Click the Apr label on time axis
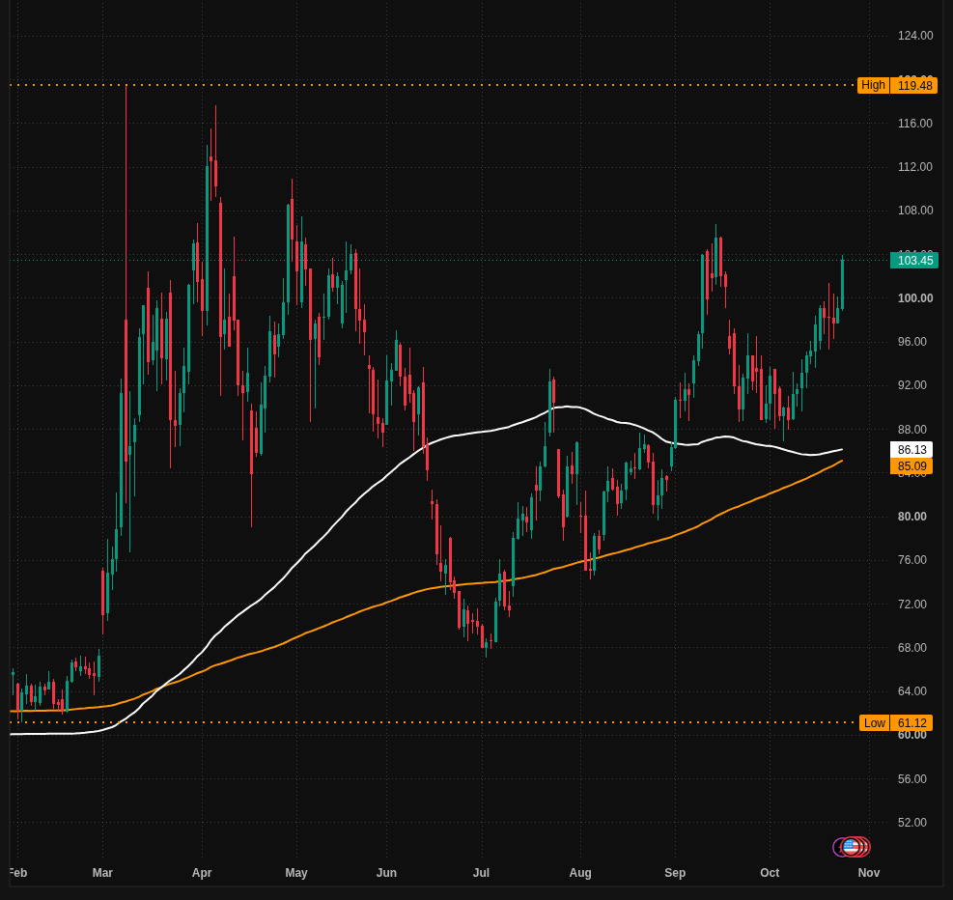 click(x=201, y=873)
